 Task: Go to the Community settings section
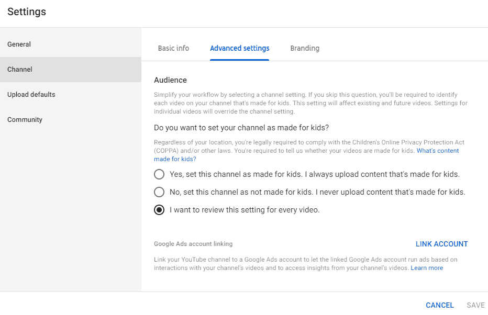tap(71, 120)
